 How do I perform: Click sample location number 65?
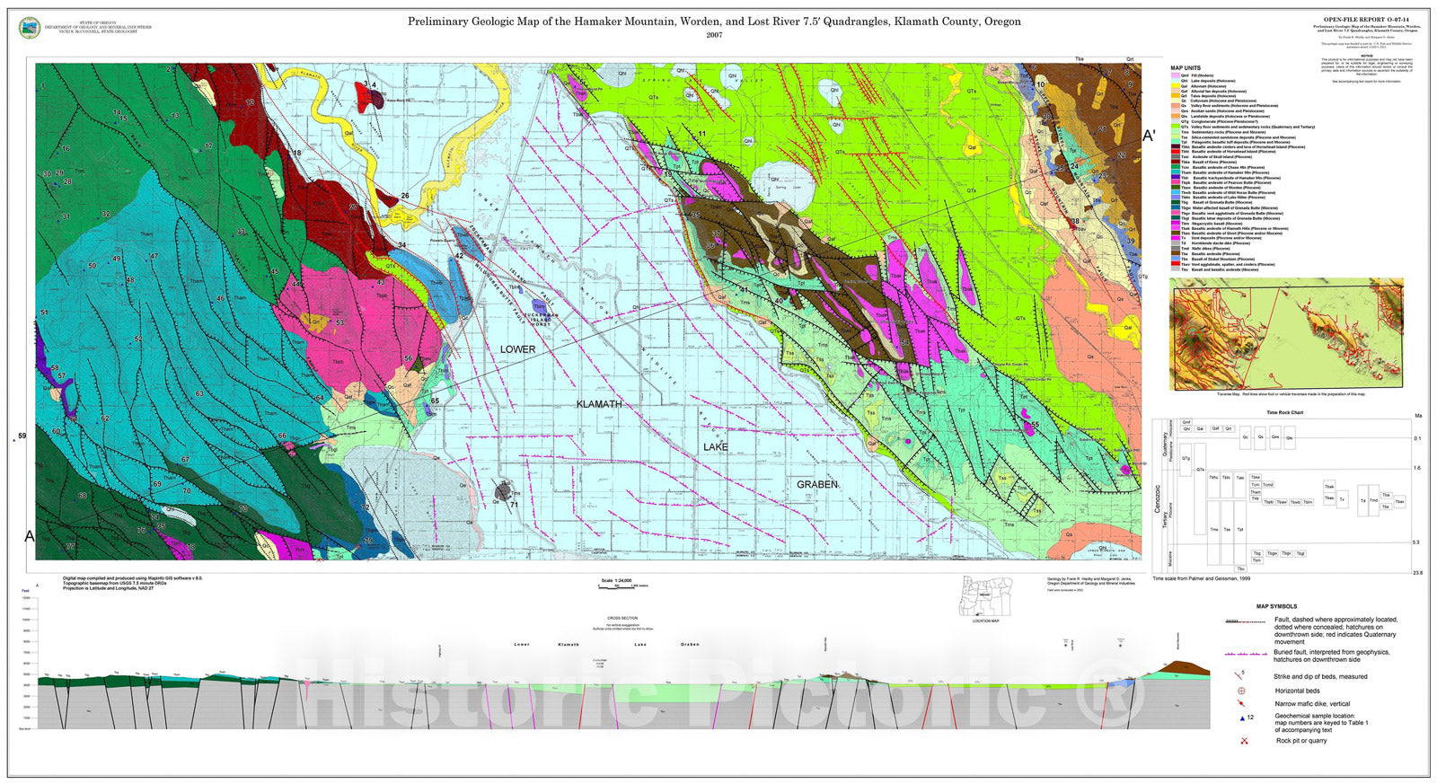pyautogui.click(x=435, y=401)
